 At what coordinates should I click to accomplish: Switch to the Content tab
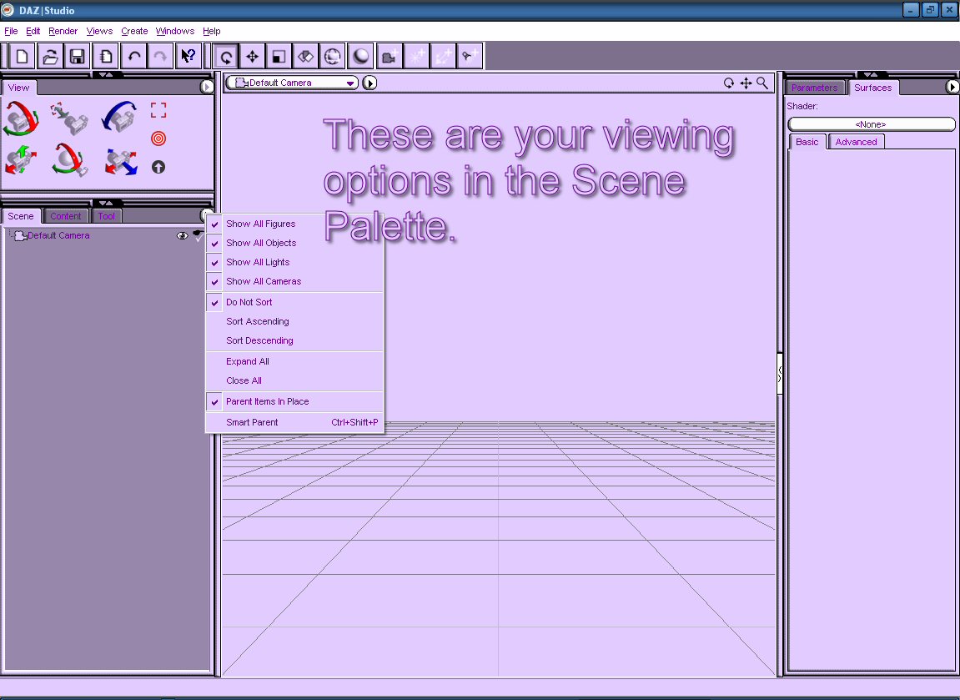(66, 216)
